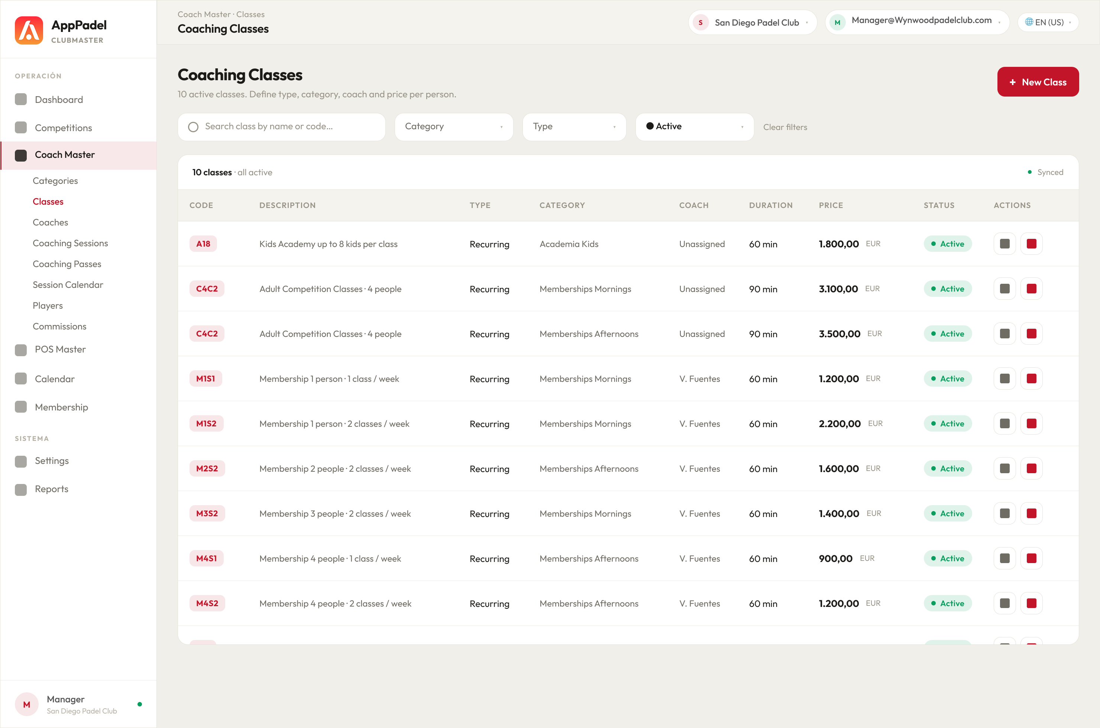The width and height of the screenshot is (1100, 728).
Task: Click the M4S2 code badge
Action: pyautogui.click(x=207, y=604)
